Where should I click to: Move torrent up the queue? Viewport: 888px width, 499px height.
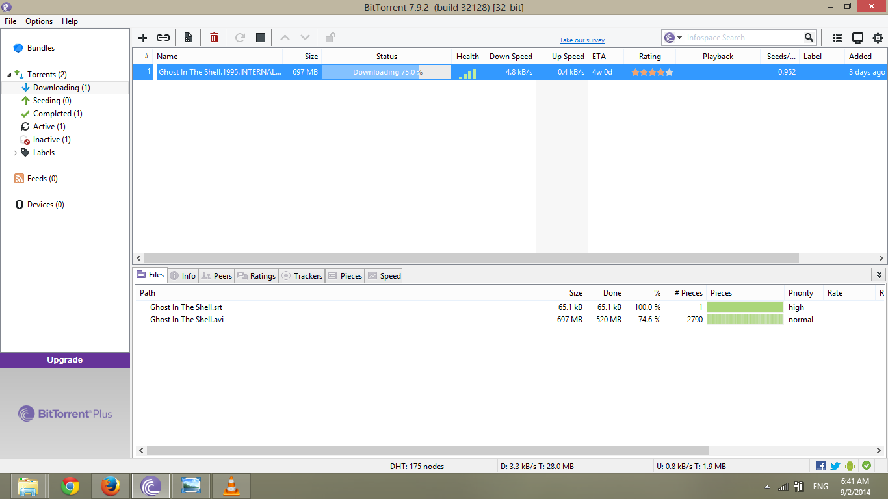click(x=285, y=38)
